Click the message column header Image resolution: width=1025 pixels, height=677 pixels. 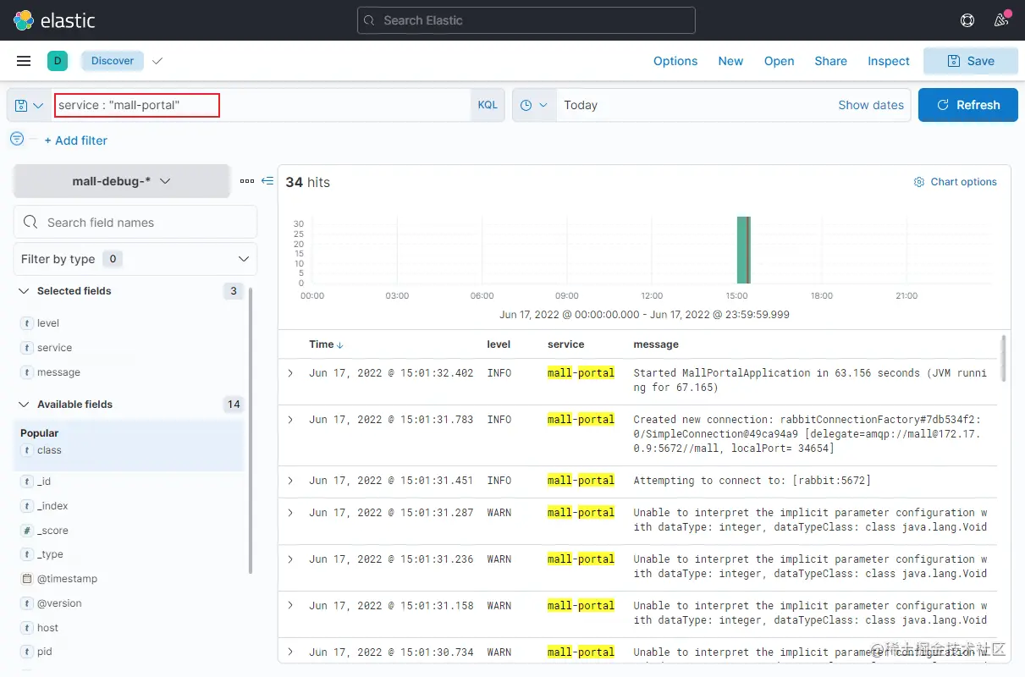(x=656, y=344)
